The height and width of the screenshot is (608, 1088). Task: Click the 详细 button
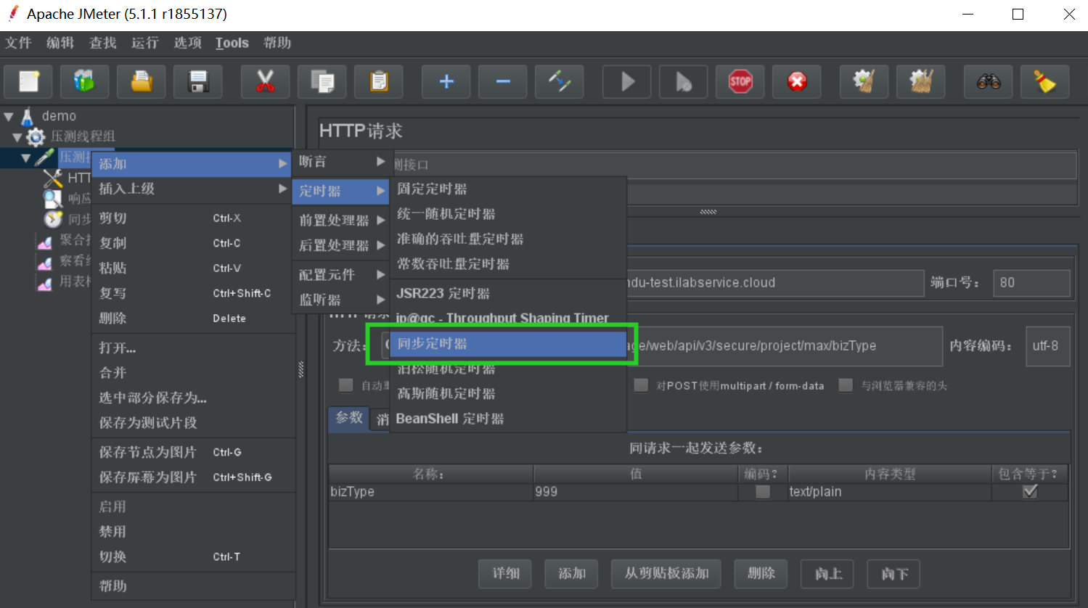coord(506,573)
